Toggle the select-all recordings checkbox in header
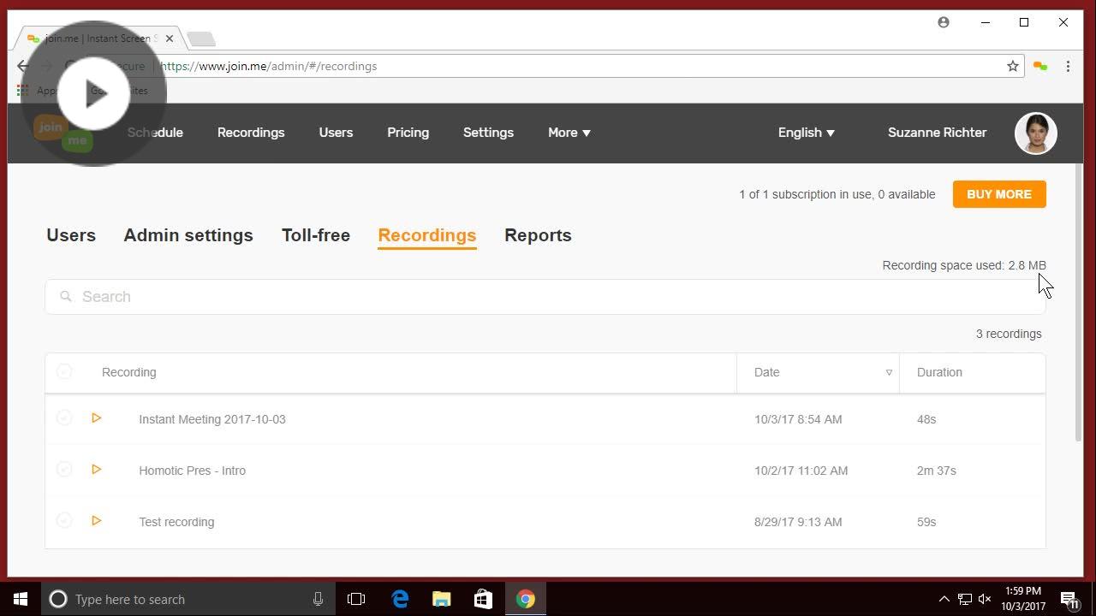This screenshot has height=616, width=1096. tap(64, 372)
